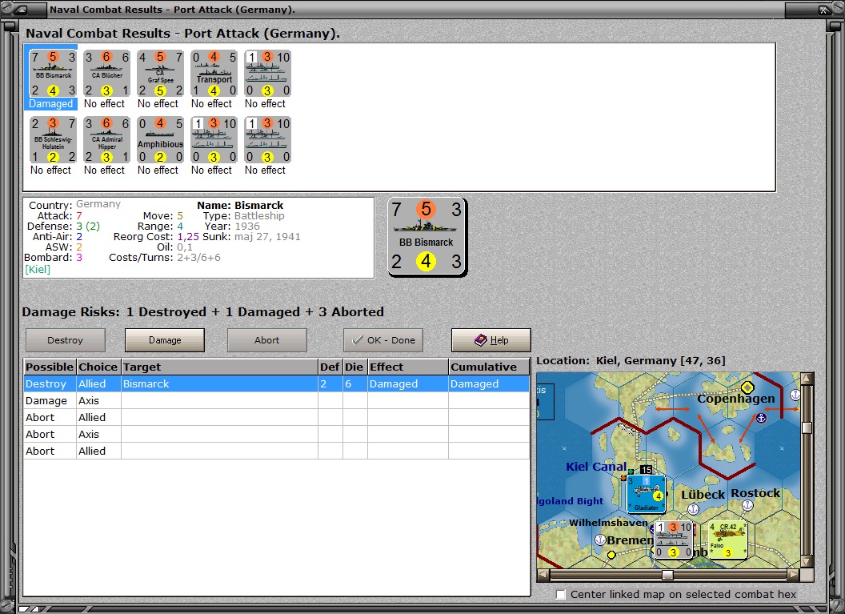Click the map's horizontal scrollbar right arrow
The image size is (845, 614).
[x=794, y=575]
